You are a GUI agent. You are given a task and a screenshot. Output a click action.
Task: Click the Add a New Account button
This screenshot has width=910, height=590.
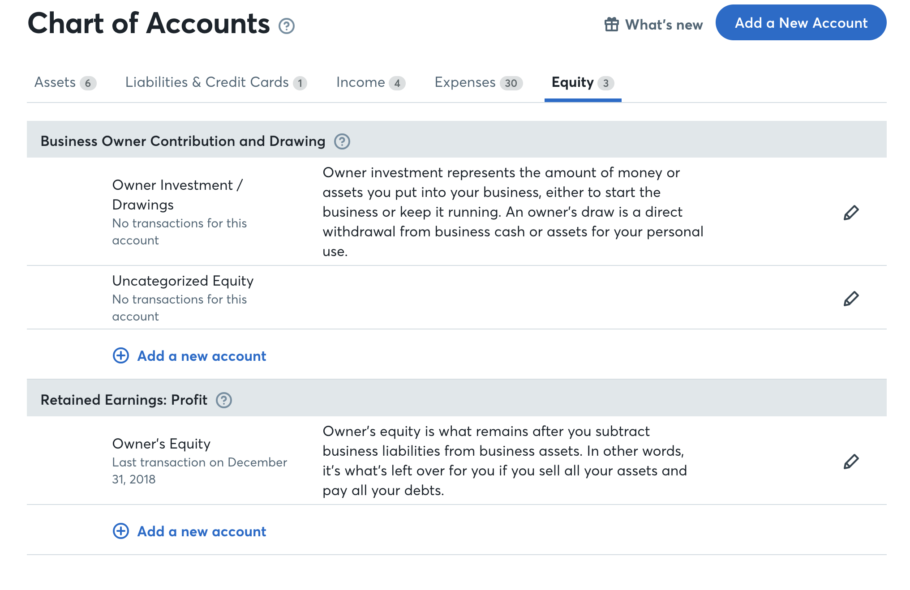coord(801,23)
